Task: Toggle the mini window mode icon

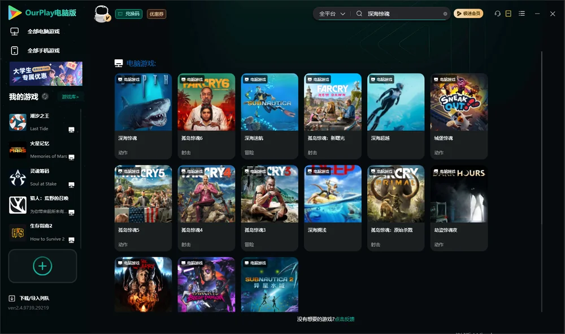Action: (x=508, y=14)
